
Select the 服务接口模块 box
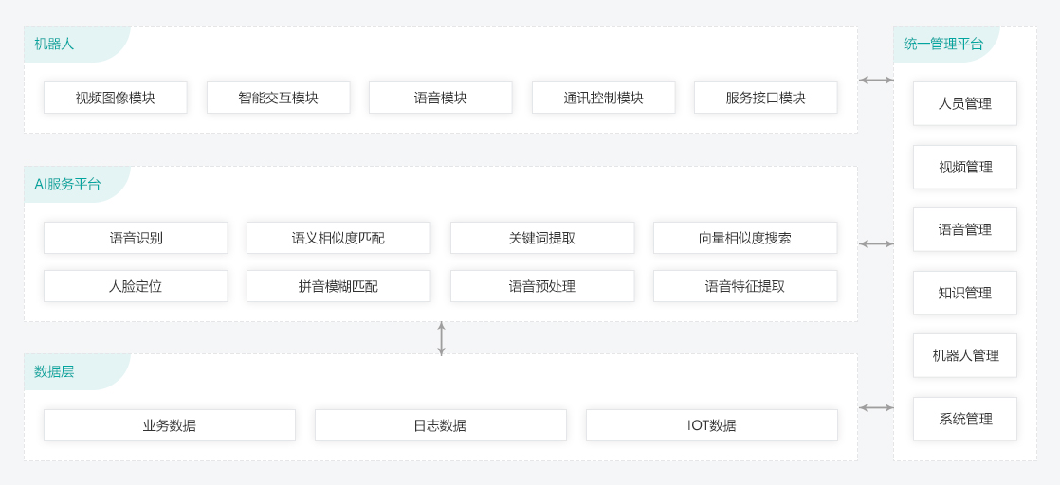765,98
